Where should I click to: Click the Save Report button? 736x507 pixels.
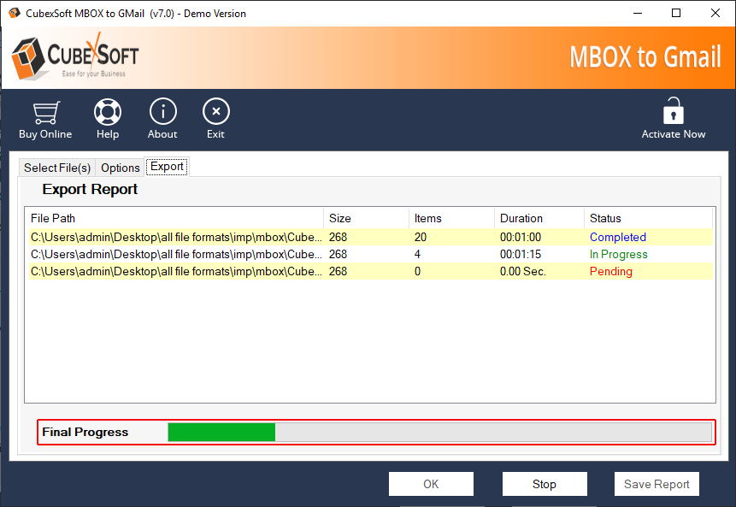point(657,484)
